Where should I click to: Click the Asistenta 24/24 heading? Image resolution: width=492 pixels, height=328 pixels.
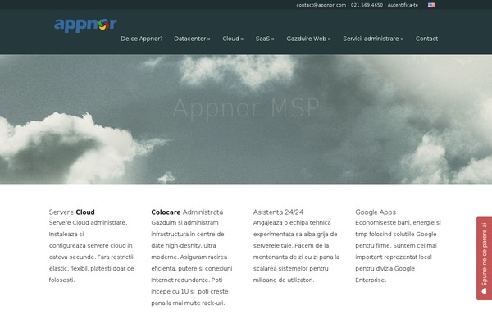[278, 212]
